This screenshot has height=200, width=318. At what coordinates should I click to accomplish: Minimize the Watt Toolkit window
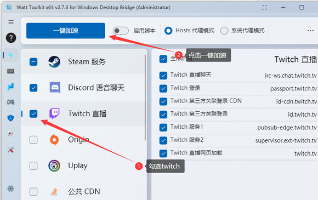point(283,7)
